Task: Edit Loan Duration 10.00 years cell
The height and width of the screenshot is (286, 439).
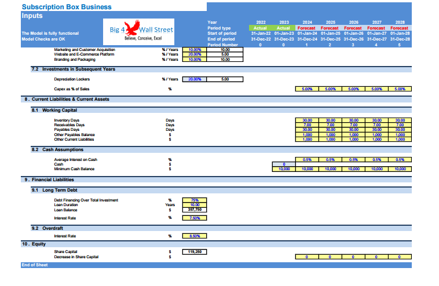Action: coord(195,205)
